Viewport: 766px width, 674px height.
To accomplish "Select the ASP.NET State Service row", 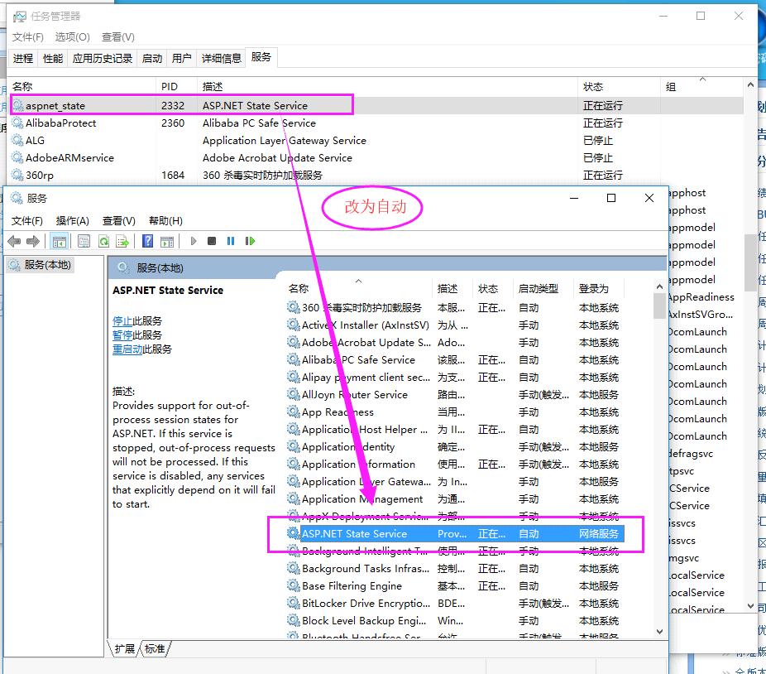I will [354, 534].
